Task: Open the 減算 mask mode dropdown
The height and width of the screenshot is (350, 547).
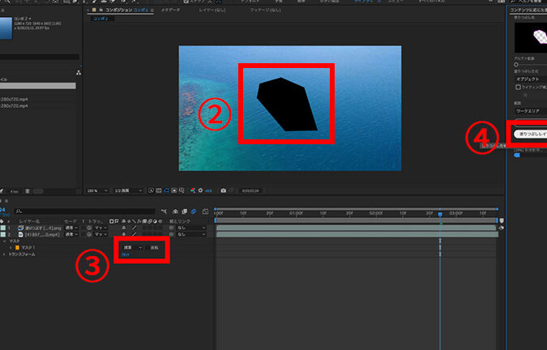Action: point(133,247)
